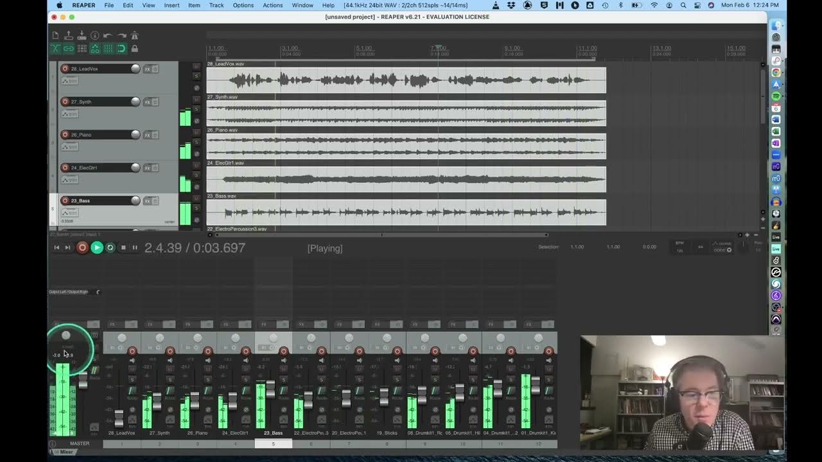The height and width of the screenshot is (462, 822).
Task: Open FX chain for 26_Piano track panel
Action: point(147,135)
